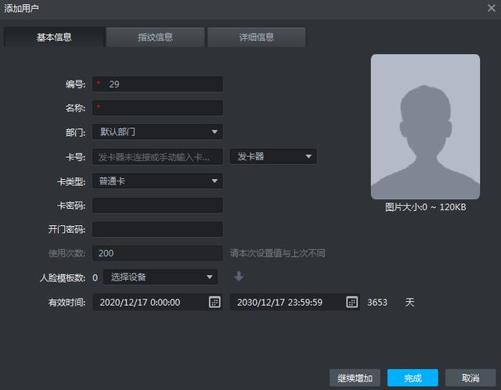Viewport: 501px width, 390px height.
Task: Click the 完成 button
Action: pos(413,377)
